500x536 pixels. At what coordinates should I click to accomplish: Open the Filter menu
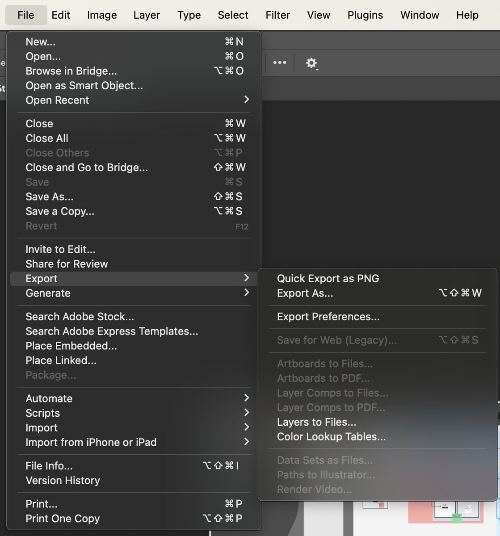[278, 15]
